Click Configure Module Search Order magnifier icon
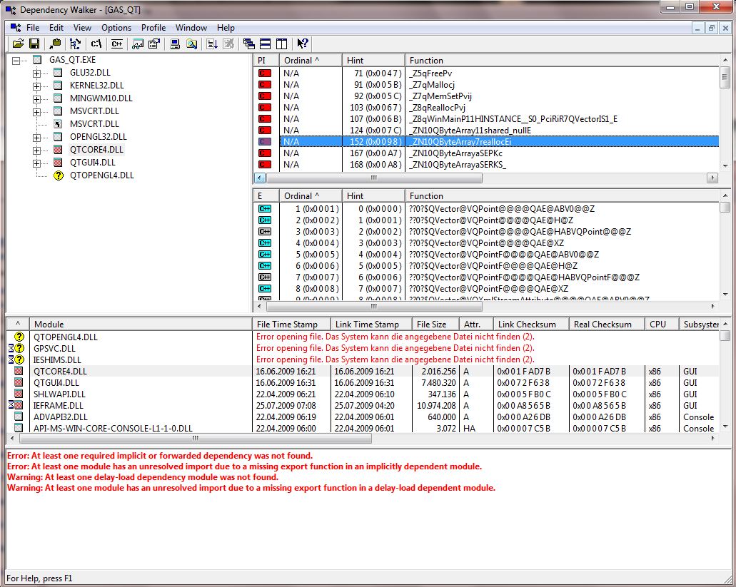The width and height of the screenshot is (736, 587). (191, 44)
